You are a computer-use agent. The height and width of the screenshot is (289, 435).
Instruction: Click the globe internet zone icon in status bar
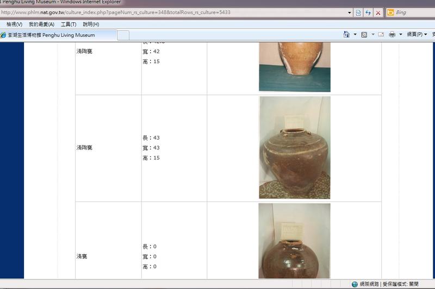pyautogui.click(x=355, y=284)
